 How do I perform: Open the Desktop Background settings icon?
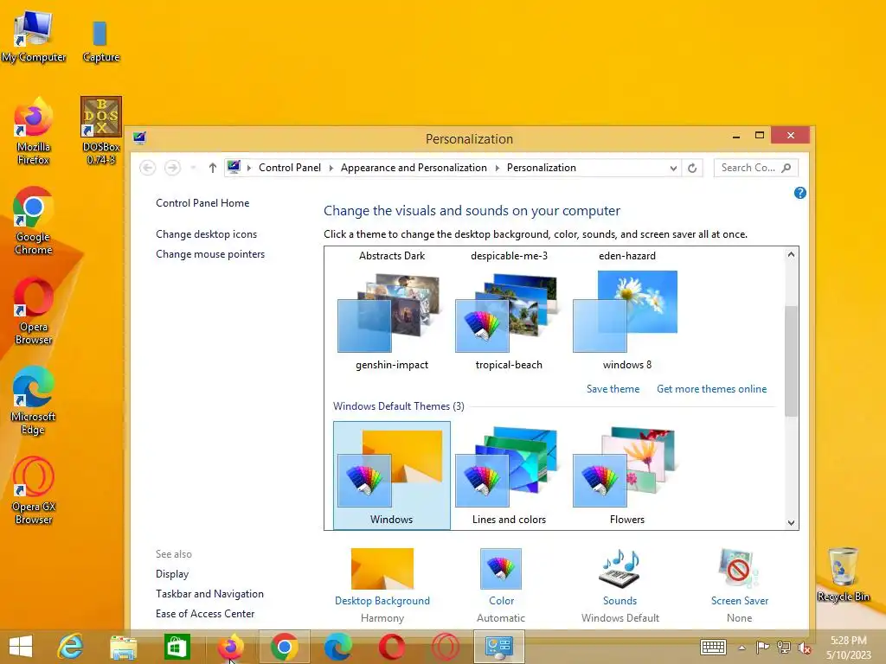[x=382, y=569]
